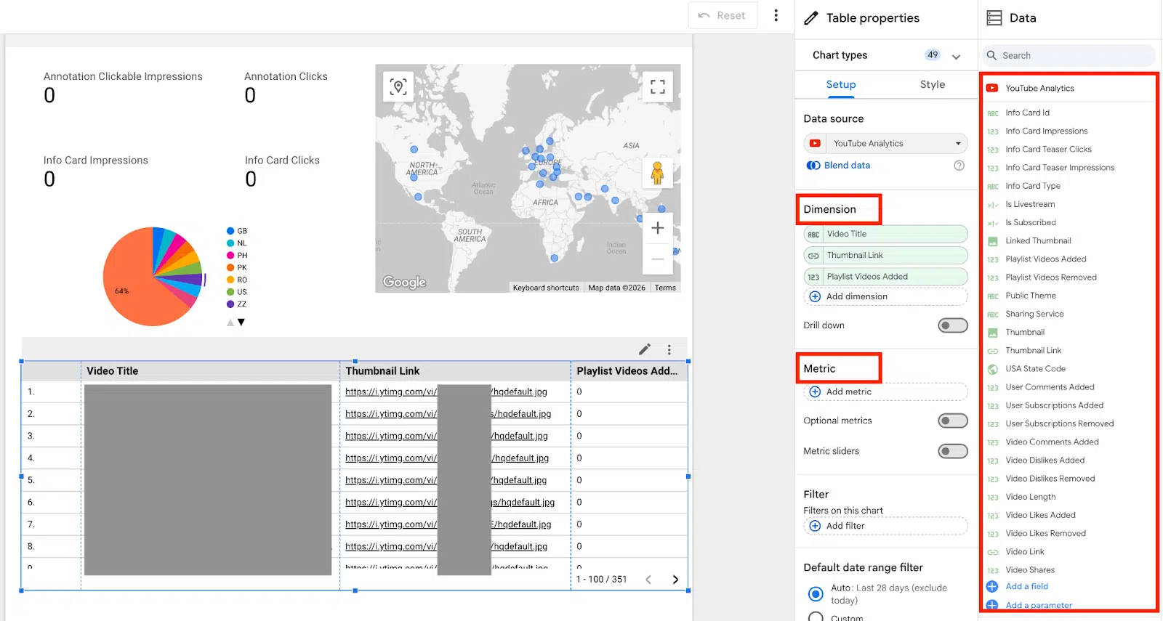
Task: Toggle the Drill down switch
Action: [953, 325]
